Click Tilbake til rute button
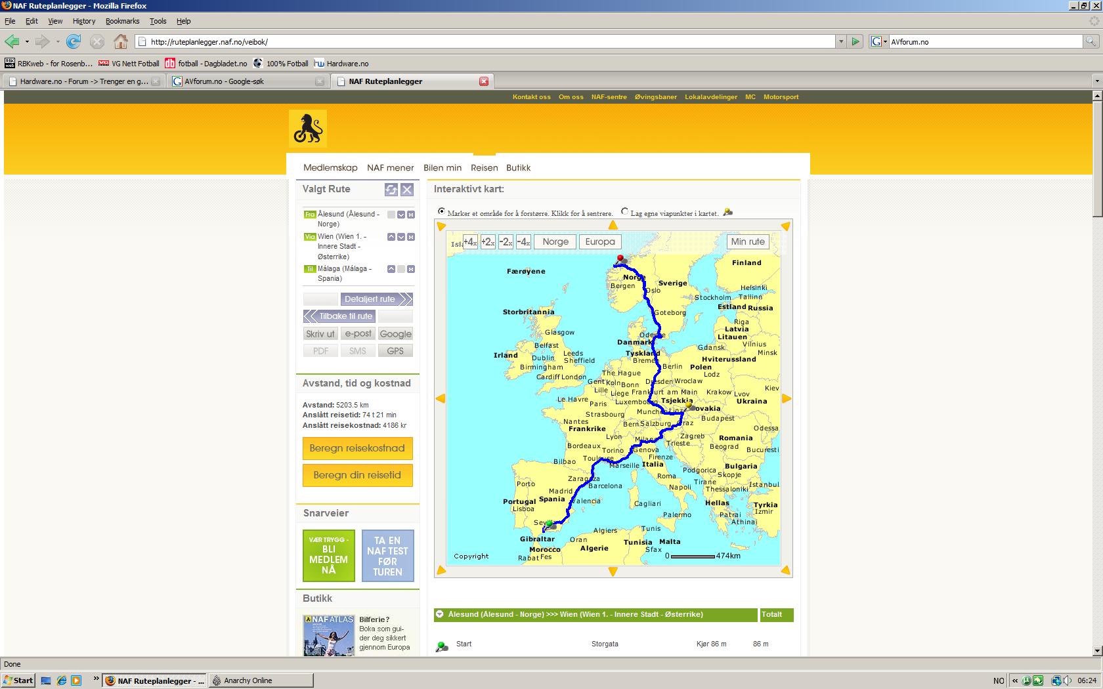Screen dimensions: 1103x689 [x=339, y=316]
